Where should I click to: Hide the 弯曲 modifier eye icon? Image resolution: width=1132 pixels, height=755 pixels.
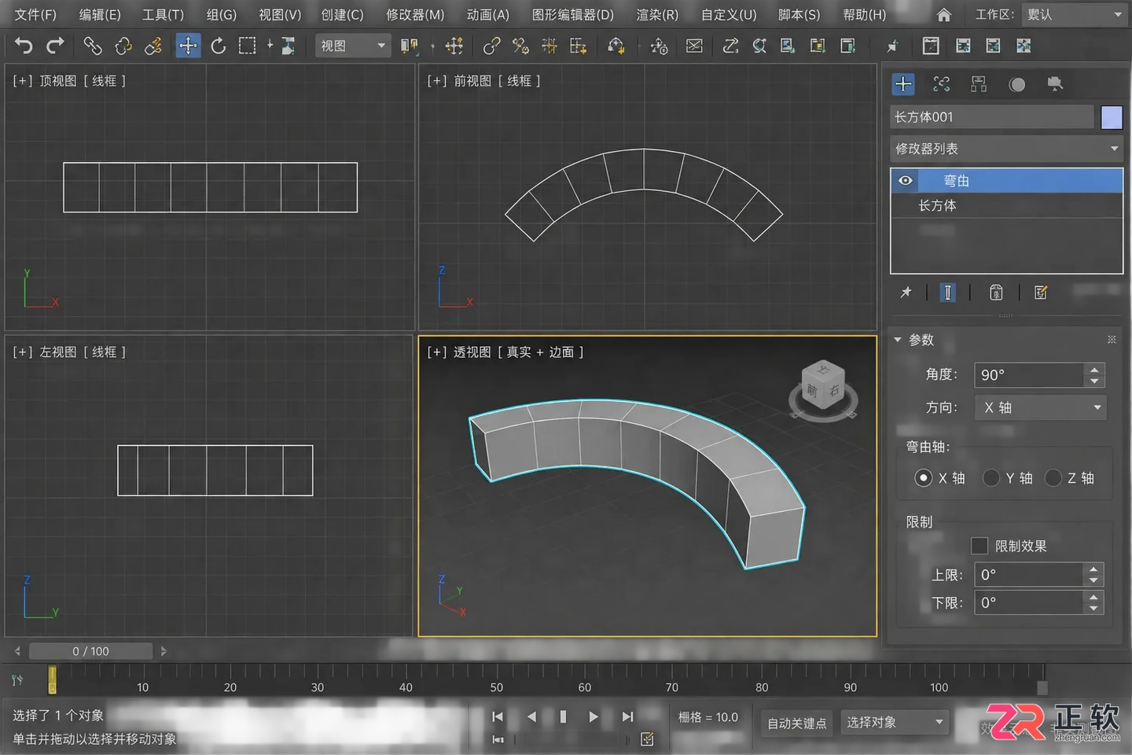(906, 181)
